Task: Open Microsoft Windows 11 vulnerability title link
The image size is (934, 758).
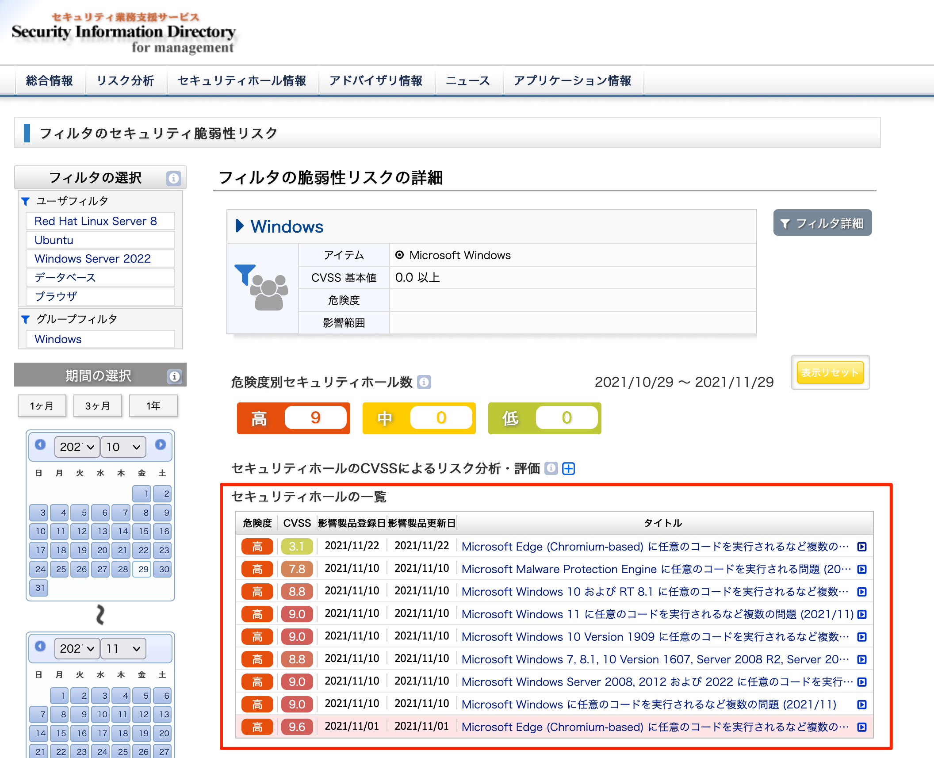Action: point(658,614)
